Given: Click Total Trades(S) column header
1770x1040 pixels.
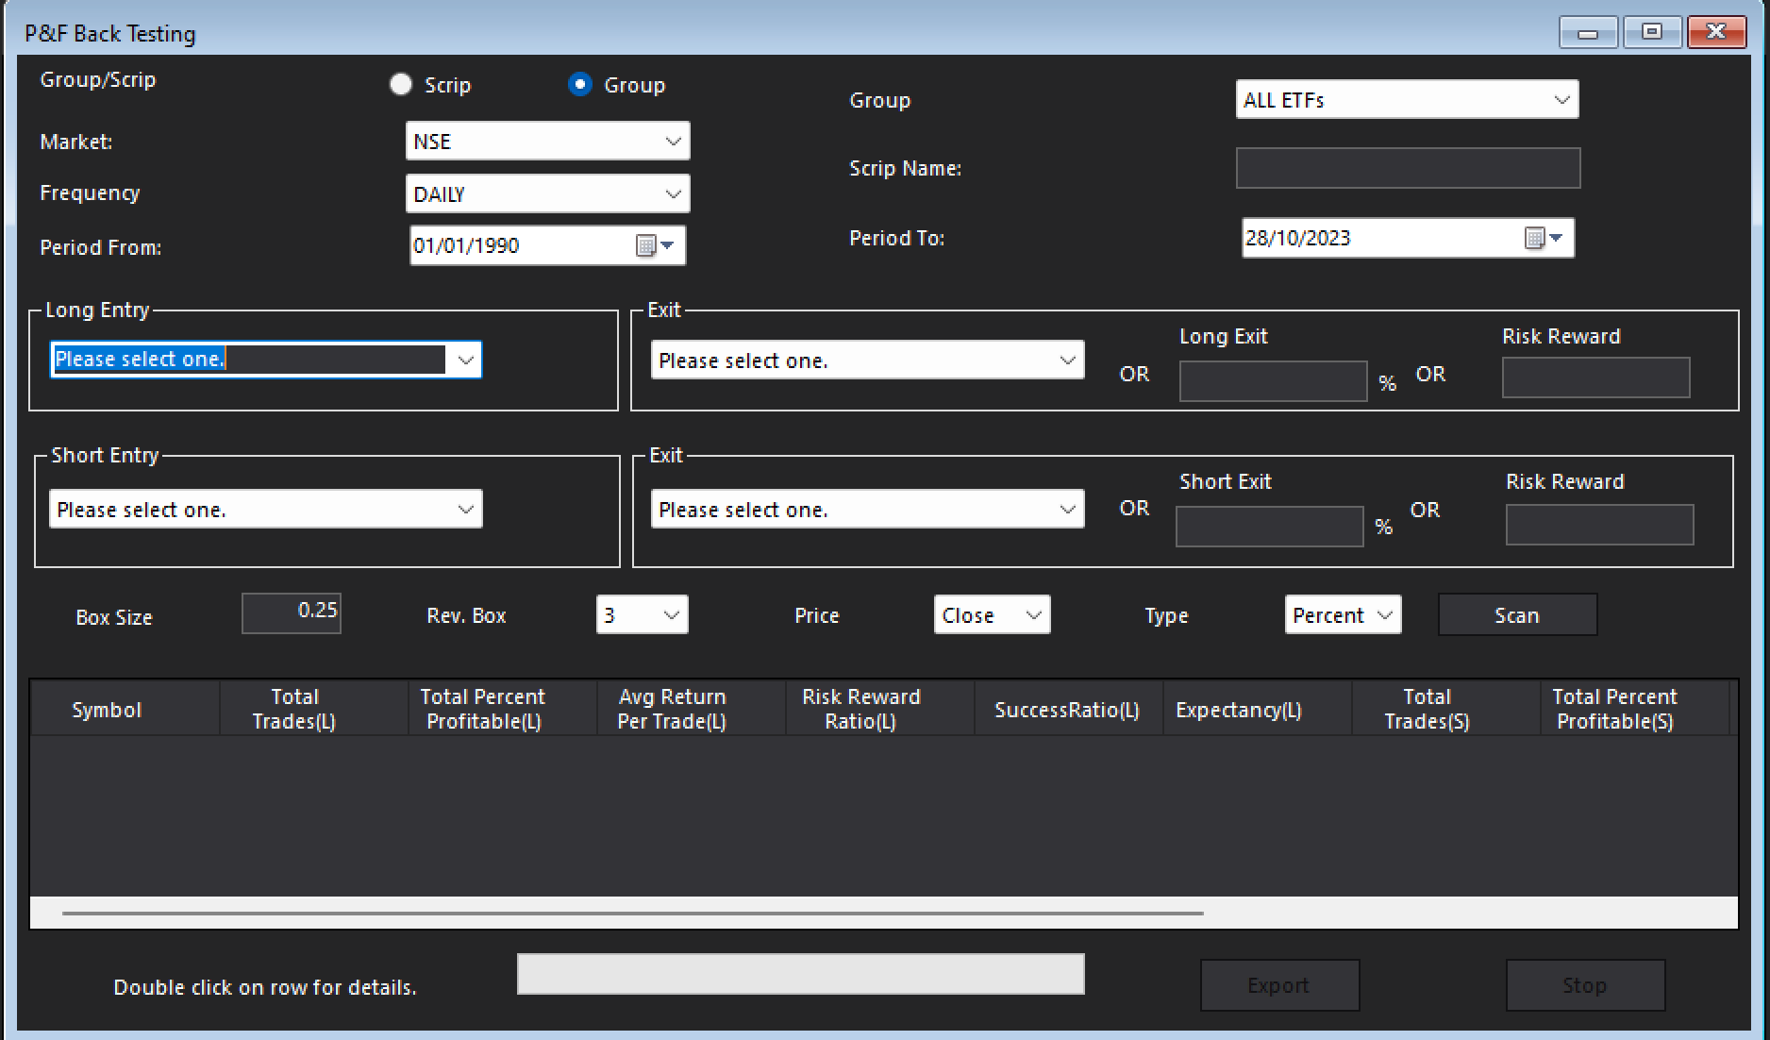Looking at the screenshot, I should [x=1445, y=709].
